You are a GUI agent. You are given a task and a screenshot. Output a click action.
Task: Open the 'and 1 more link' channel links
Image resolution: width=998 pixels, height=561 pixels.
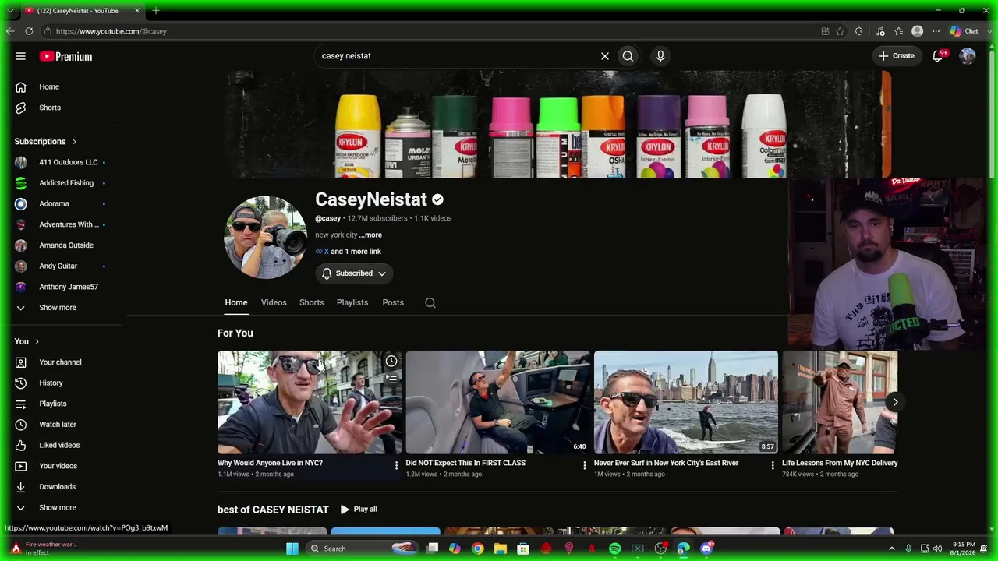point(356,252)
